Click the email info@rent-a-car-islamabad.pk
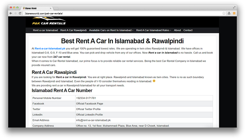The image size is (245, 139). (x=93, y=120)
